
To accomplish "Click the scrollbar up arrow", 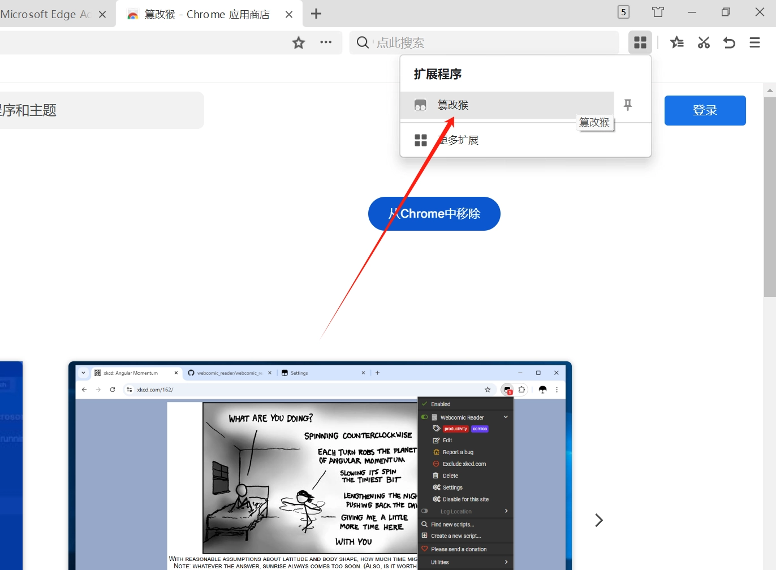I will [770, 90].
